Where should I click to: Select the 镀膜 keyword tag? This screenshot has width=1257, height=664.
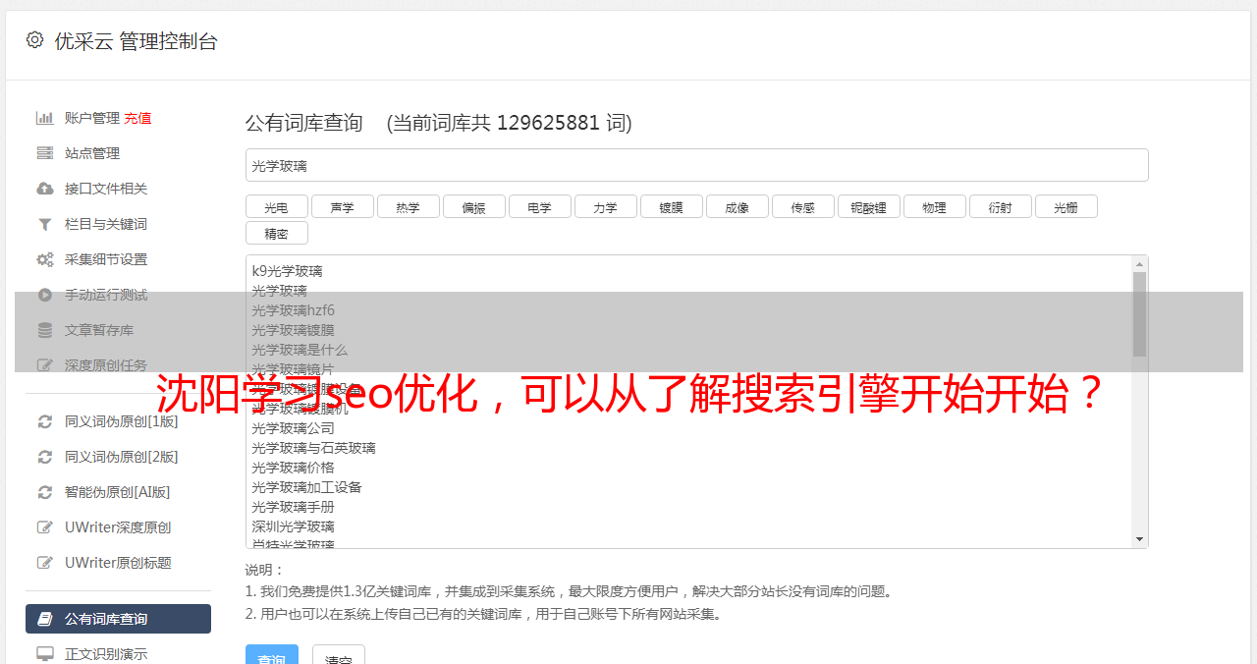[671, 206]
